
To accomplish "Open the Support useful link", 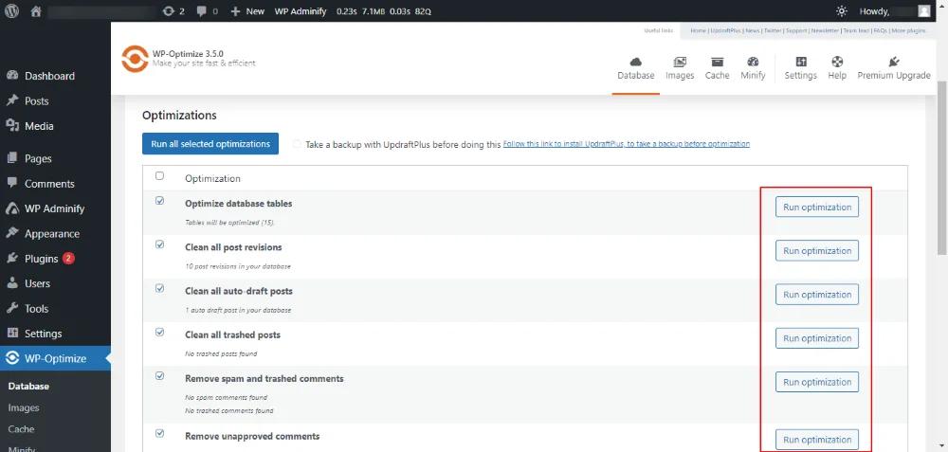I will click(x=796, y=30).
